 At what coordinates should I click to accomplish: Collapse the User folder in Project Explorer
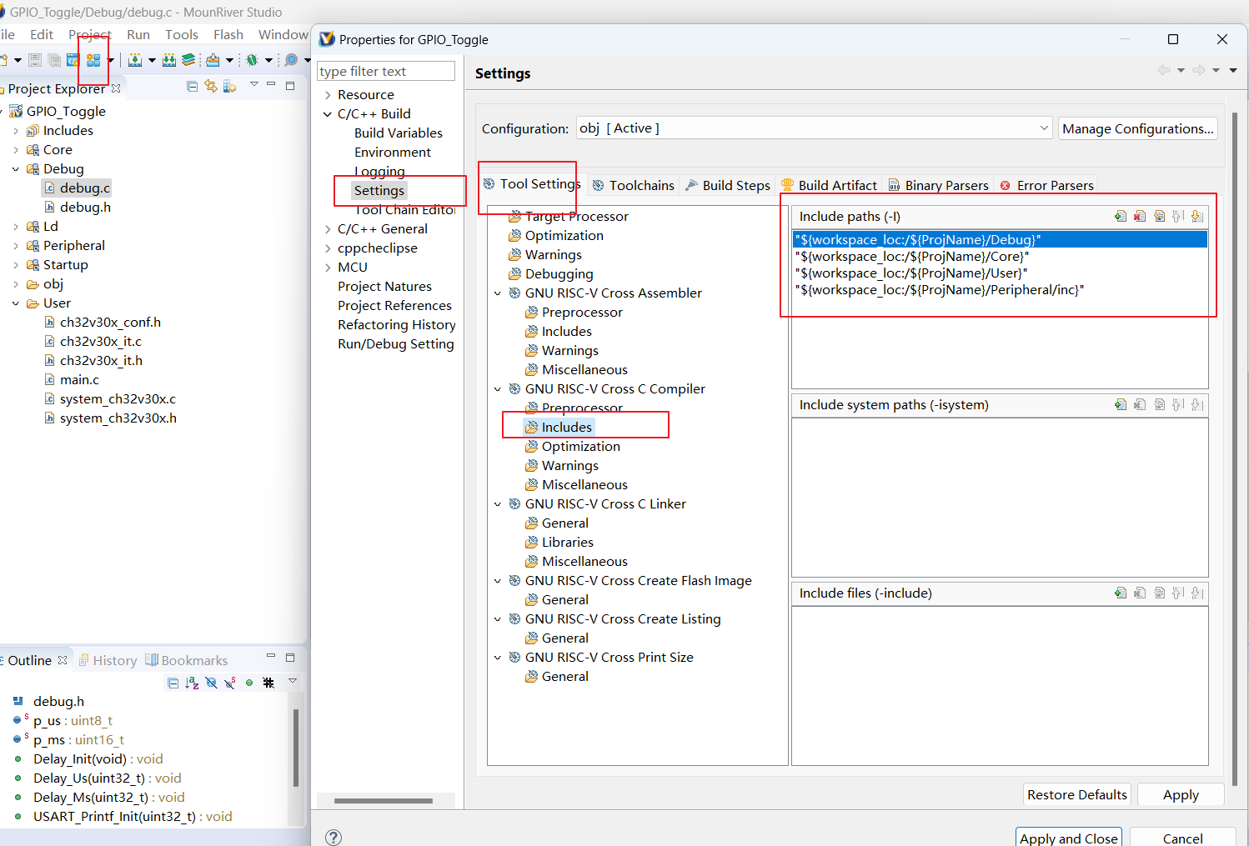click(x=16, y=303)
